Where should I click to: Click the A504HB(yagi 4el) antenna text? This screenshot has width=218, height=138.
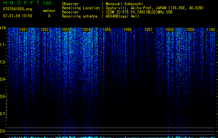pyautogui.click(x=122, y=16)
